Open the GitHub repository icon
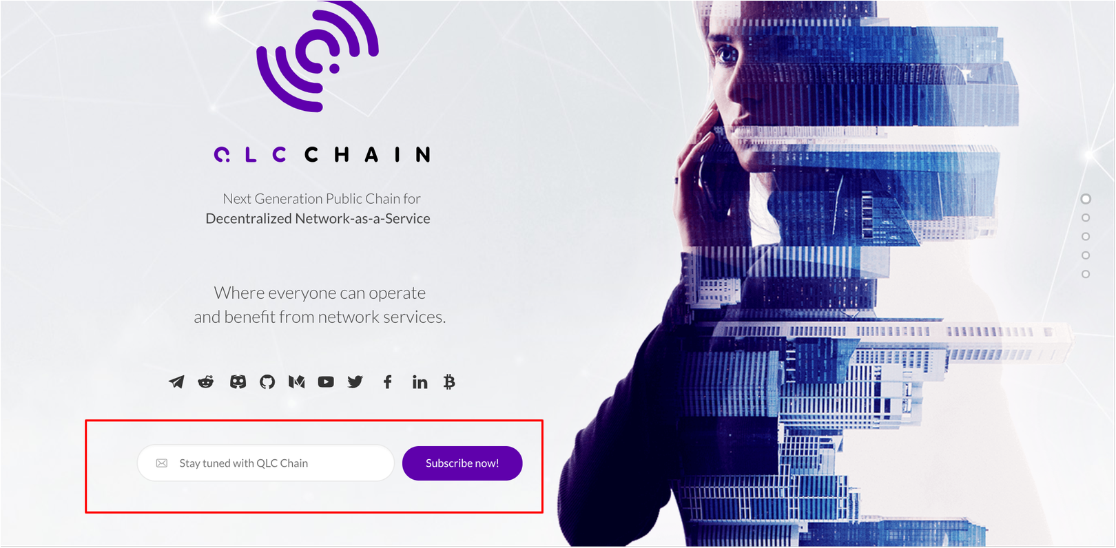The image size is (1116, 548). tap(267, 381)
